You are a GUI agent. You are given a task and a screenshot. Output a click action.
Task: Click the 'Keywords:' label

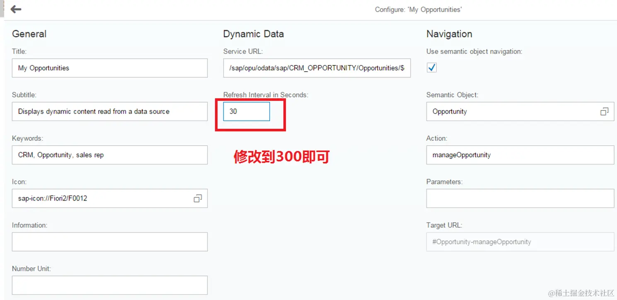(x=27, y=138)
